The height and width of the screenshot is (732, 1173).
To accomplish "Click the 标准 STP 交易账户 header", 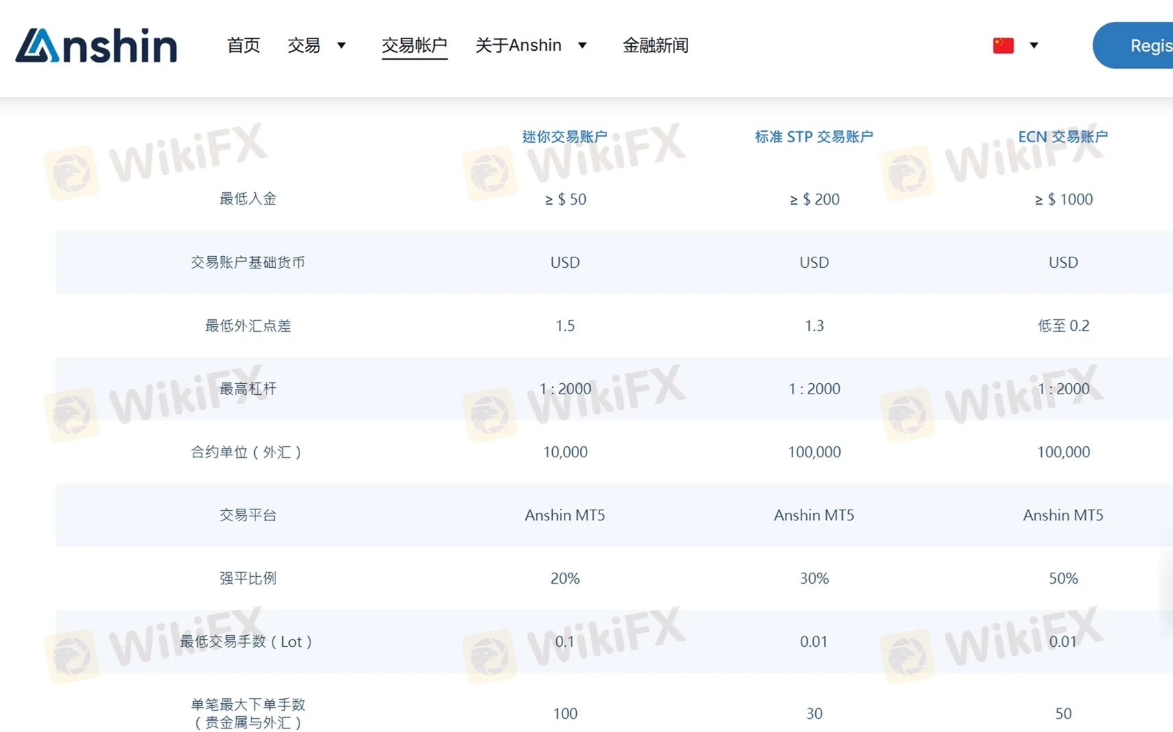I will [814, 137].
